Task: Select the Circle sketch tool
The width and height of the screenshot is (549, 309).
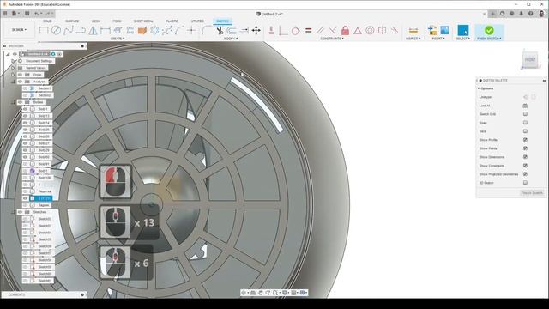Action: pyautogui.click(x=56, y=31)
